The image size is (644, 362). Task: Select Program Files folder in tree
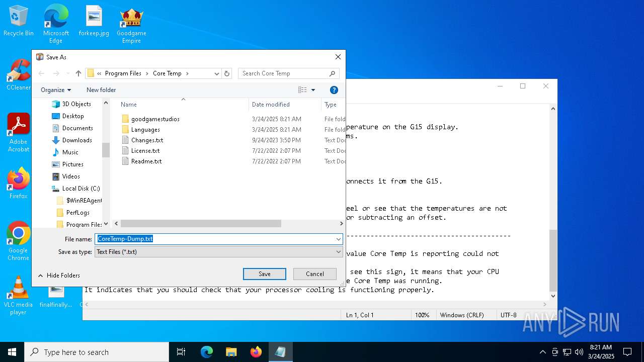pyautogui.click(x=79, y=225)
